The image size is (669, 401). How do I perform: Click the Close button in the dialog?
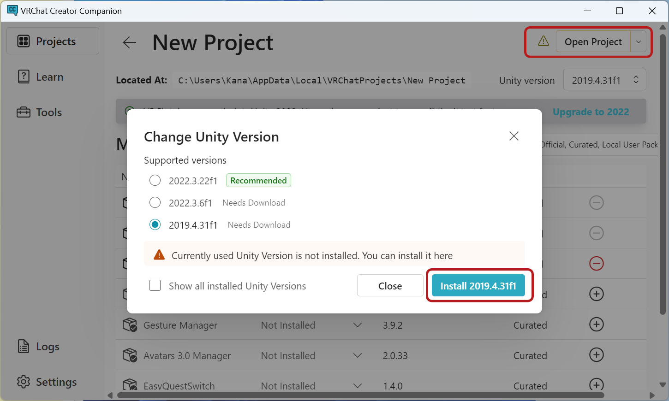point(390,286)
